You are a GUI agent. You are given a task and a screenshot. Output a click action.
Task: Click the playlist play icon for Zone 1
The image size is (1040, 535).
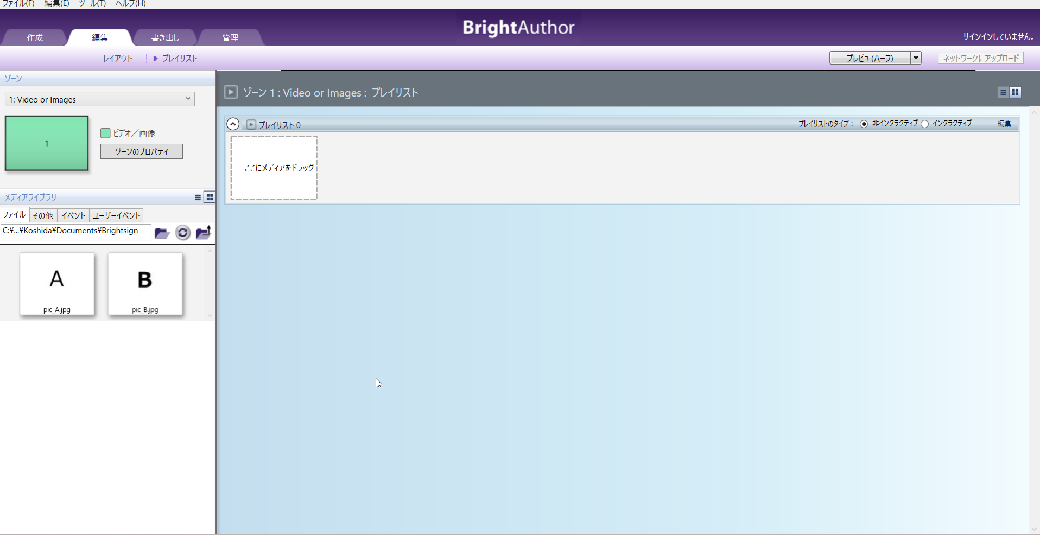point(231,92)
